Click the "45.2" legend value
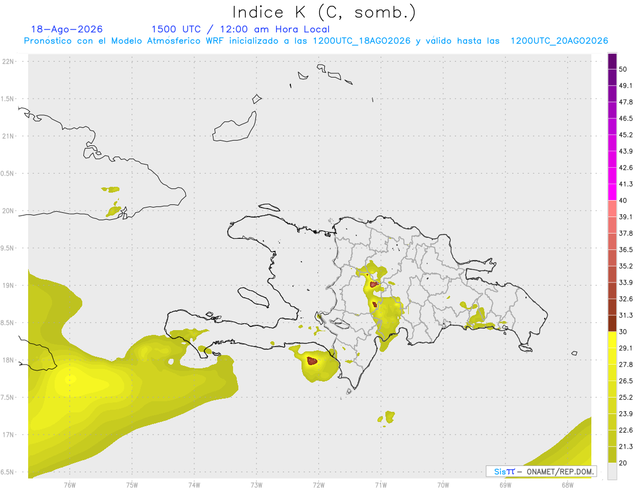This screenshot has height=492, width=637. point(625,135)
